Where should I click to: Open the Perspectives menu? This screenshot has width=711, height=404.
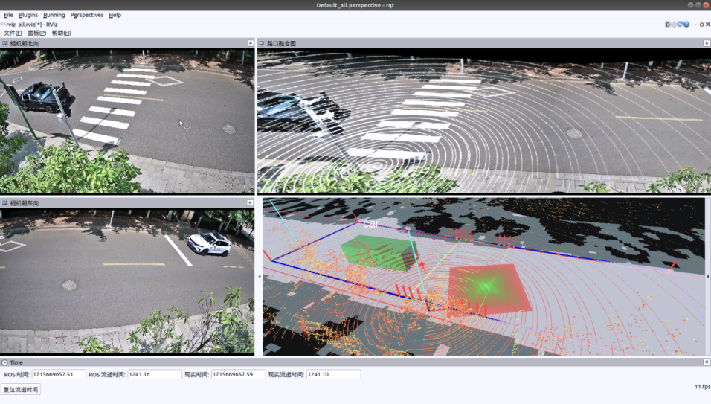click(87, 15)
